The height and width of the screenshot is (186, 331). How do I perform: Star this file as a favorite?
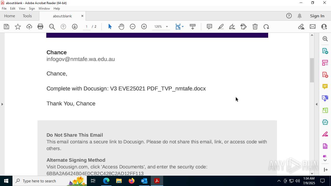[x=18, y=27]
